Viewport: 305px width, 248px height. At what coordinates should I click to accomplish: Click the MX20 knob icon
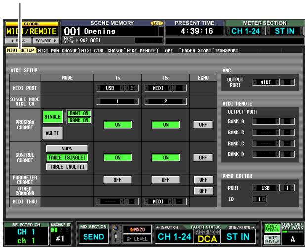coord(116,228)
